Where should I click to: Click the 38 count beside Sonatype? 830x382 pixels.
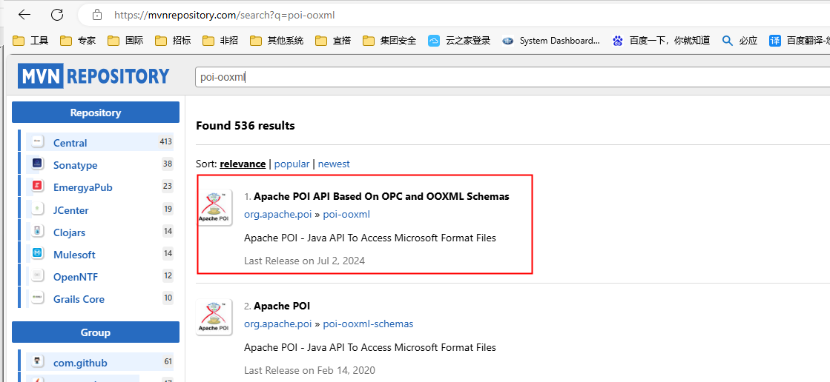[168, 164]
